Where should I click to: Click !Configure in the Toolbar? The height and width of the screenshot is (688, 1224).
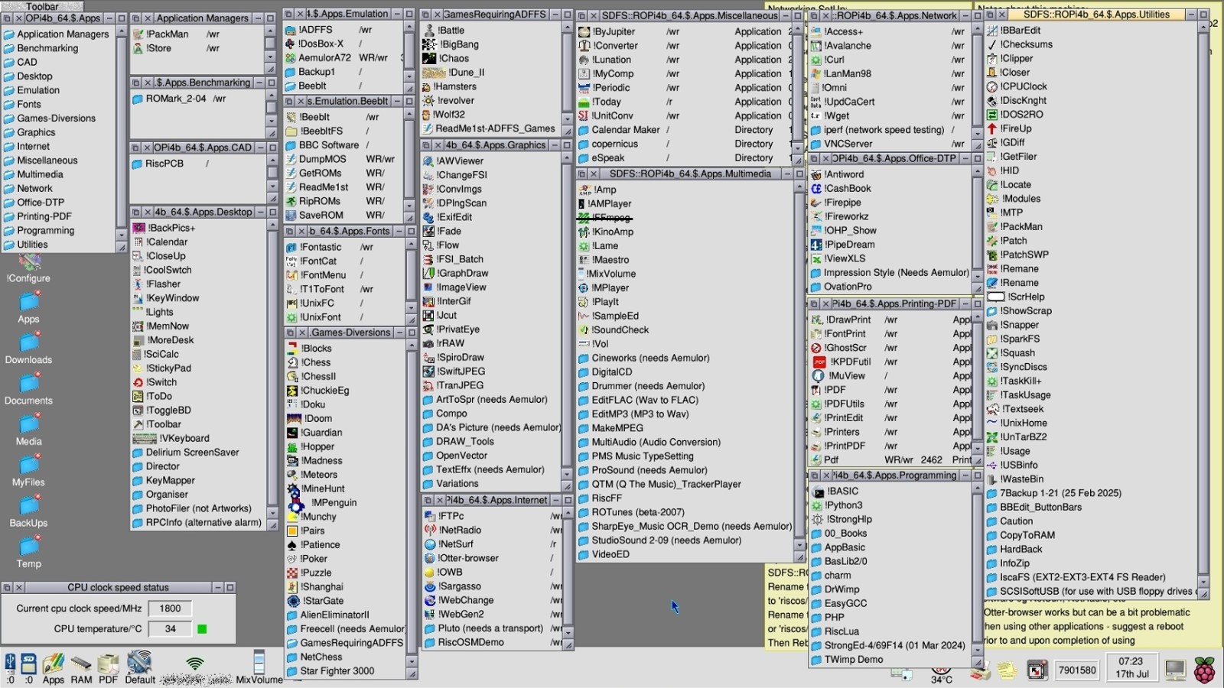tap(28, 267)
